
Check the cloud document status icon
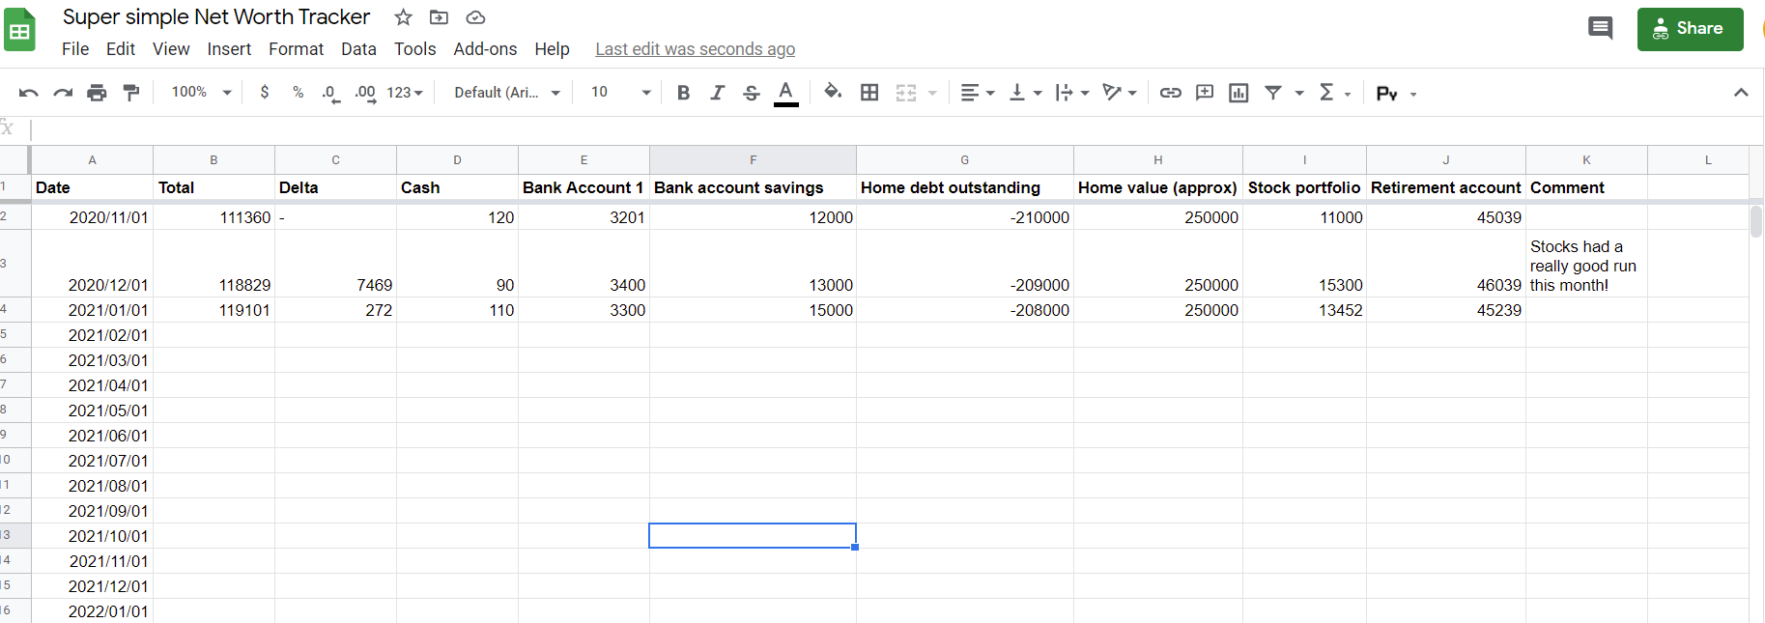click(475, 17)
